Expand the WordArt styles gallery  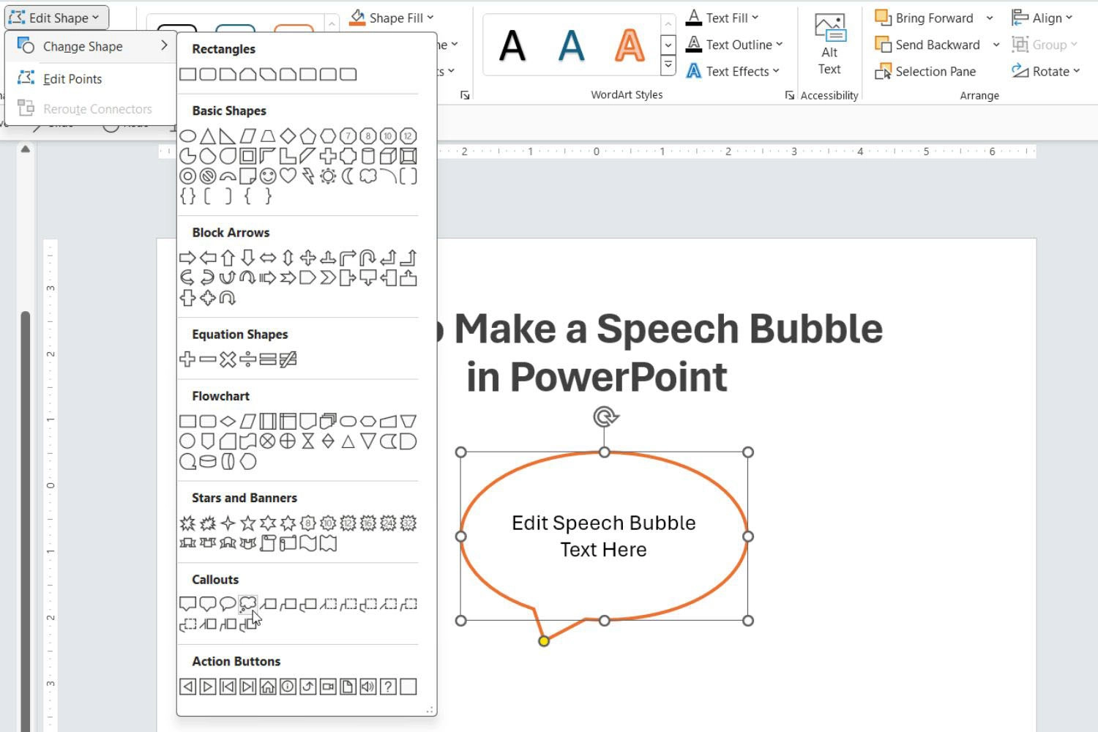(668, 67)
